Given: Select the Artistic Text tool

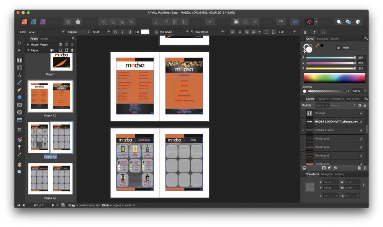Looking at the screenshot, I should 20,76.
